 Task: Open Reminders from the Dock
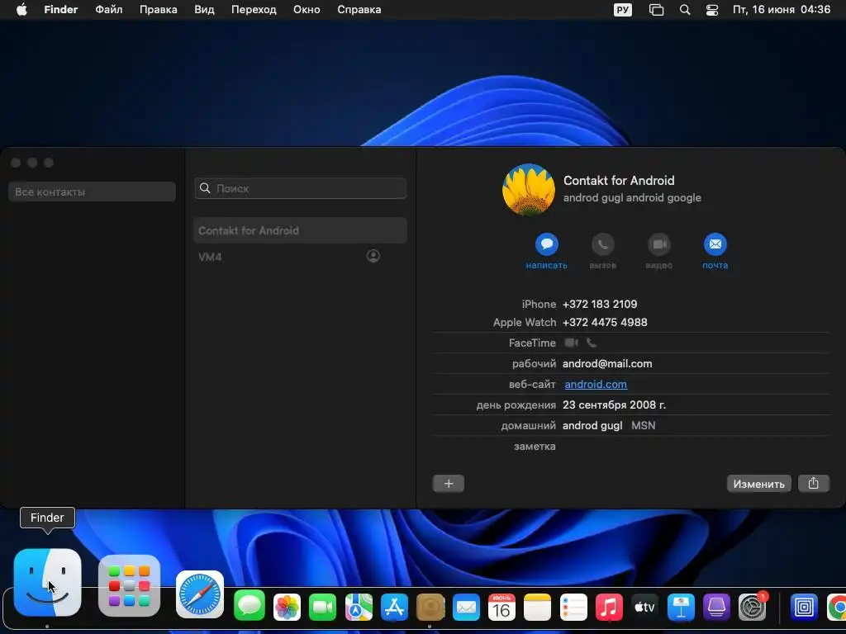pyautogui.click(x=573, y=608)
